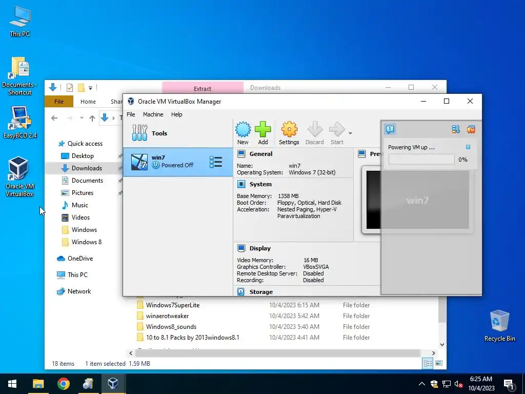Screen dimensions: 525x394
Task: Show hidden system tray icons
Action: point(422,384)
